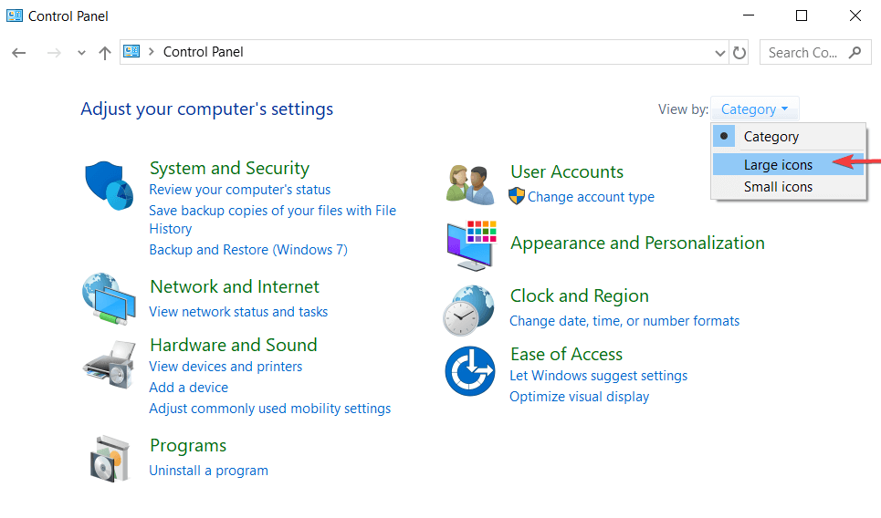Open the Clock and Region icon

click(469, 310)
